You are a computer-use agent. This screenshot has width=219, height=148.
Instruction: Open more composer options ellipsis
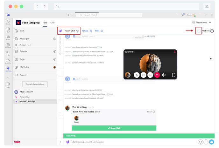pos(206,142)
